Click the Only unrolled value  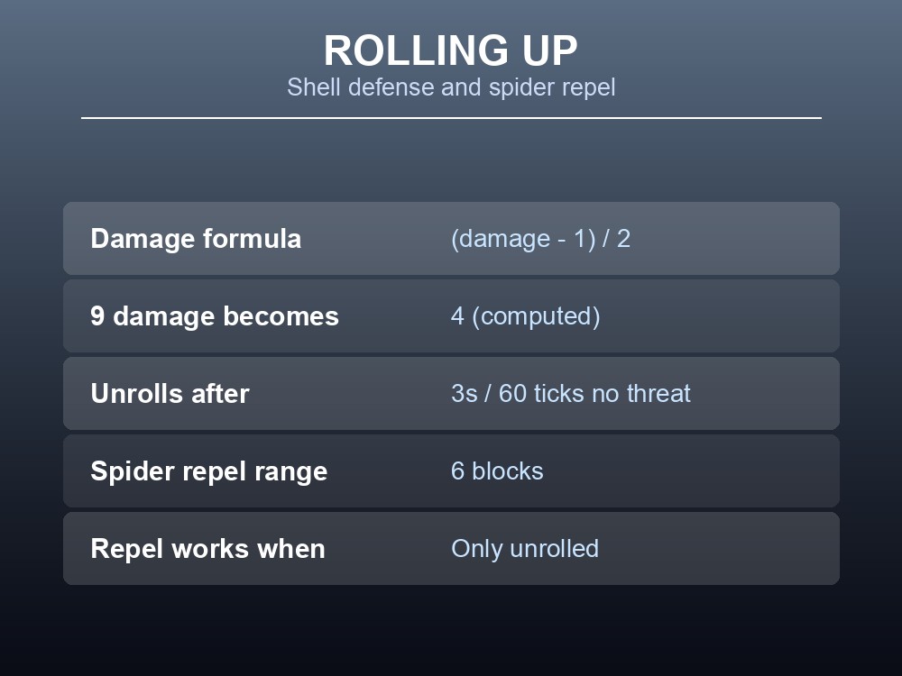coord(525,549)
